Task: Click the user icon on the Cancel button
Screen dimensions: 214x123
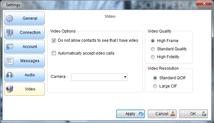Action: (x=173, y=114)
